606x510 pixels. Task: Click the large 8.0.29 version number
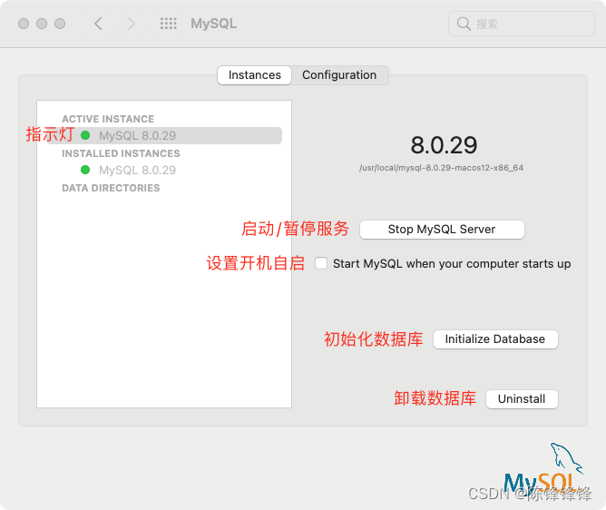point(444,145)
